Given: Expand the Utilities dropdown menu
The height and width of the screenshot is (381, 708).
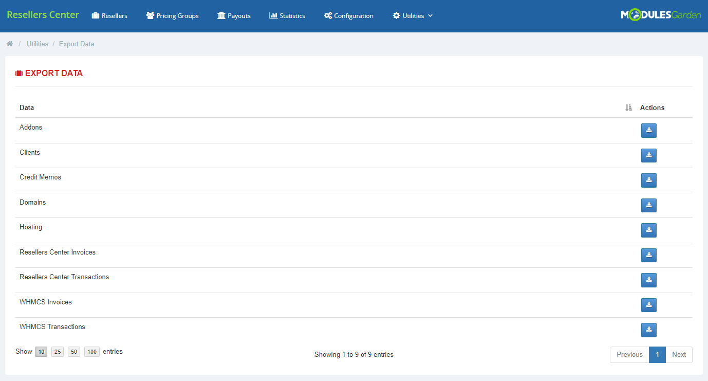Looking at the screenshot, I should 413,15.
